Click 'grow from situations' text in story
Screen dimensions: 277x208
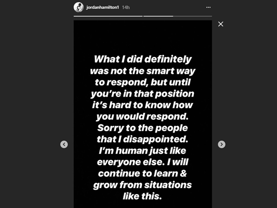tap(143, 185)
